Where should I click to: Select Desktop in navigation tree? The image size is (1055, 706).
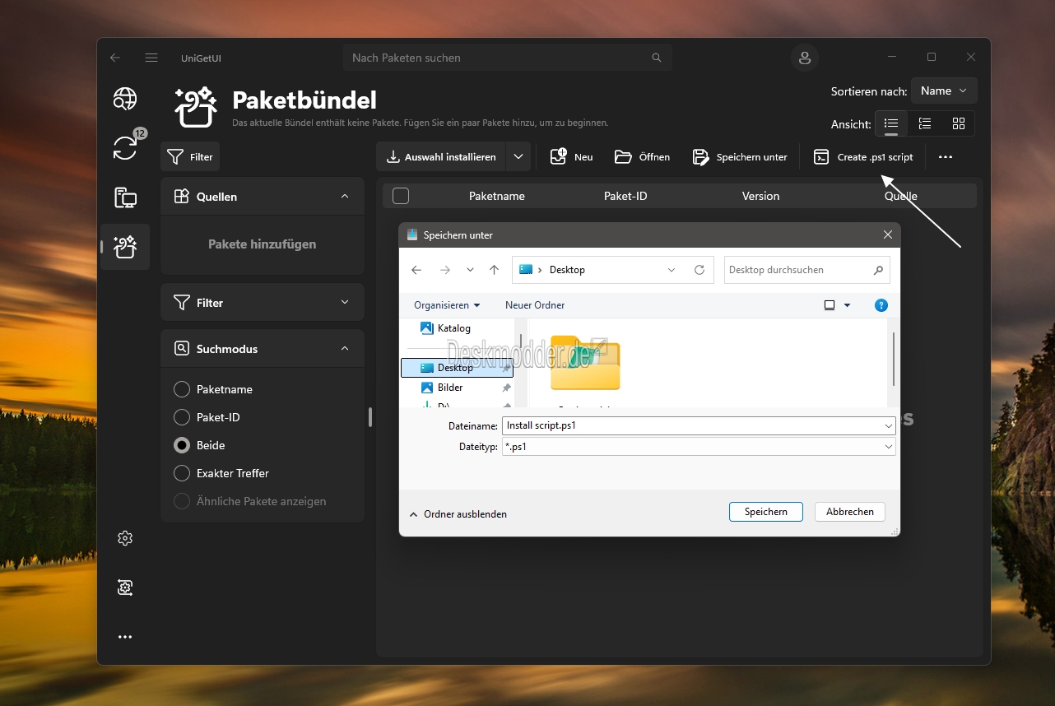click(x=457, y=368)
